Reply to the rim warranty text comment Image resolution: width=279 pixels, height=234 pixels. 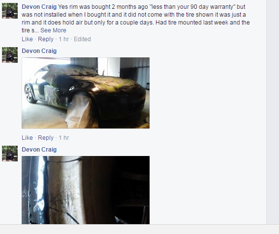[x=46, y=39]
